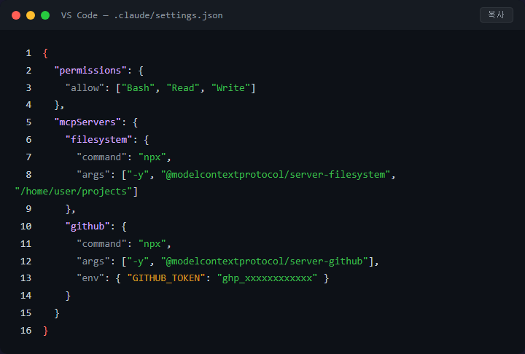Click line number 14
This screenshot has width=525, height=354.
(26, 296)
